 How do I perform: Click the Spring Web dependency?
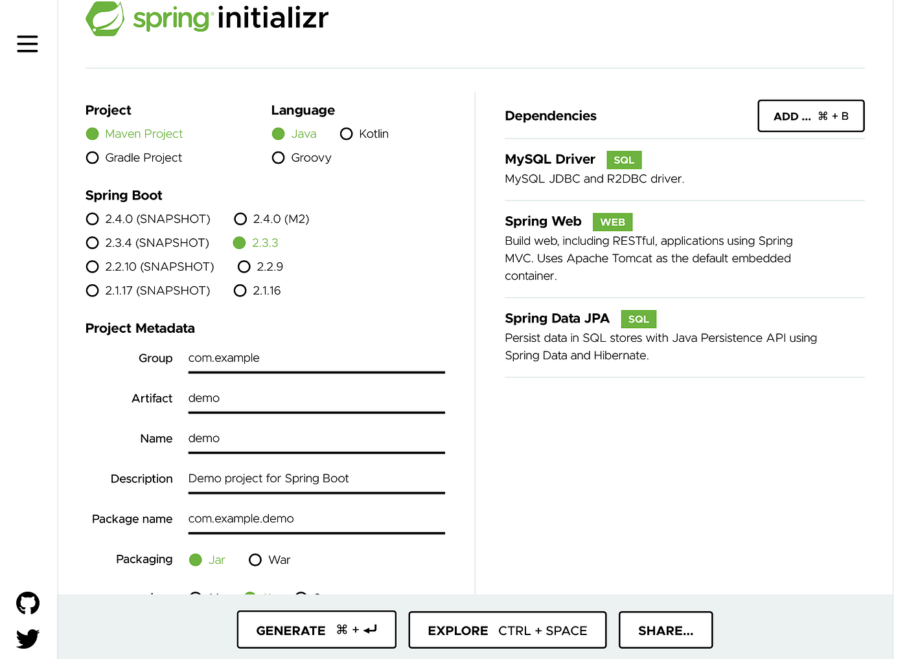coord(684,249)
